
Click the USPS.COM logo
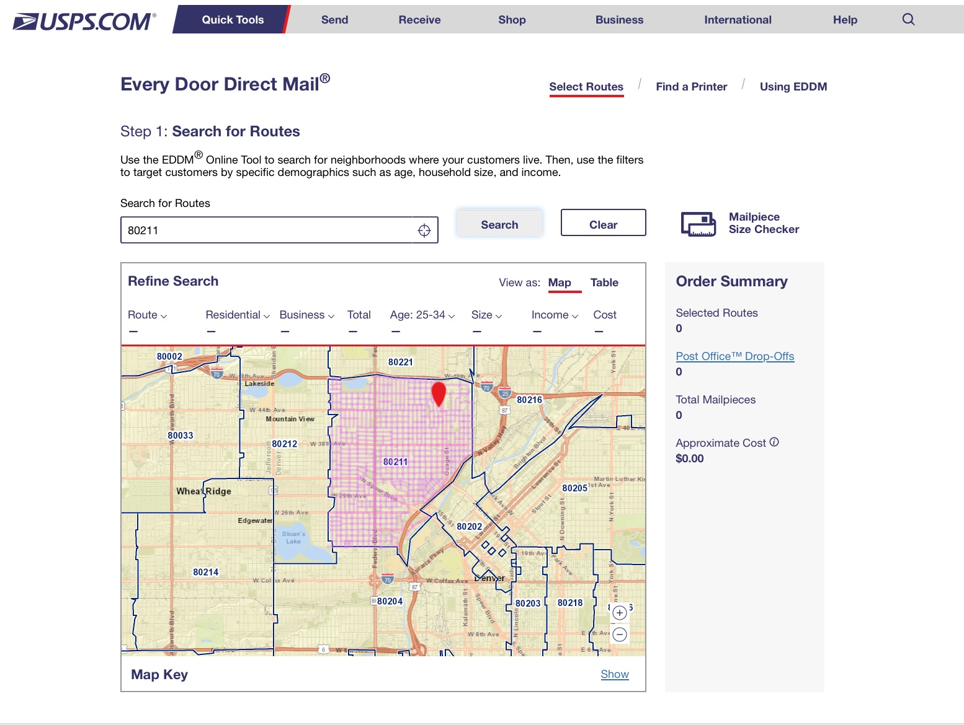84,22
